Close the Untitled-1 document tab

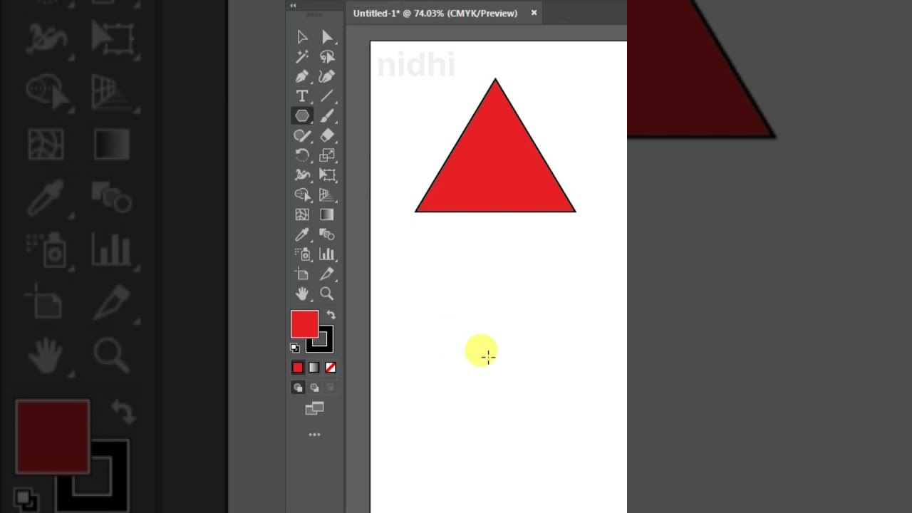(534, 13)
